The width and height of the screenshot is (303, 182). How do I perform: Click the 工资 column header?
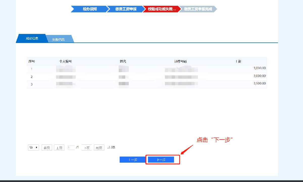click(238, 61)
